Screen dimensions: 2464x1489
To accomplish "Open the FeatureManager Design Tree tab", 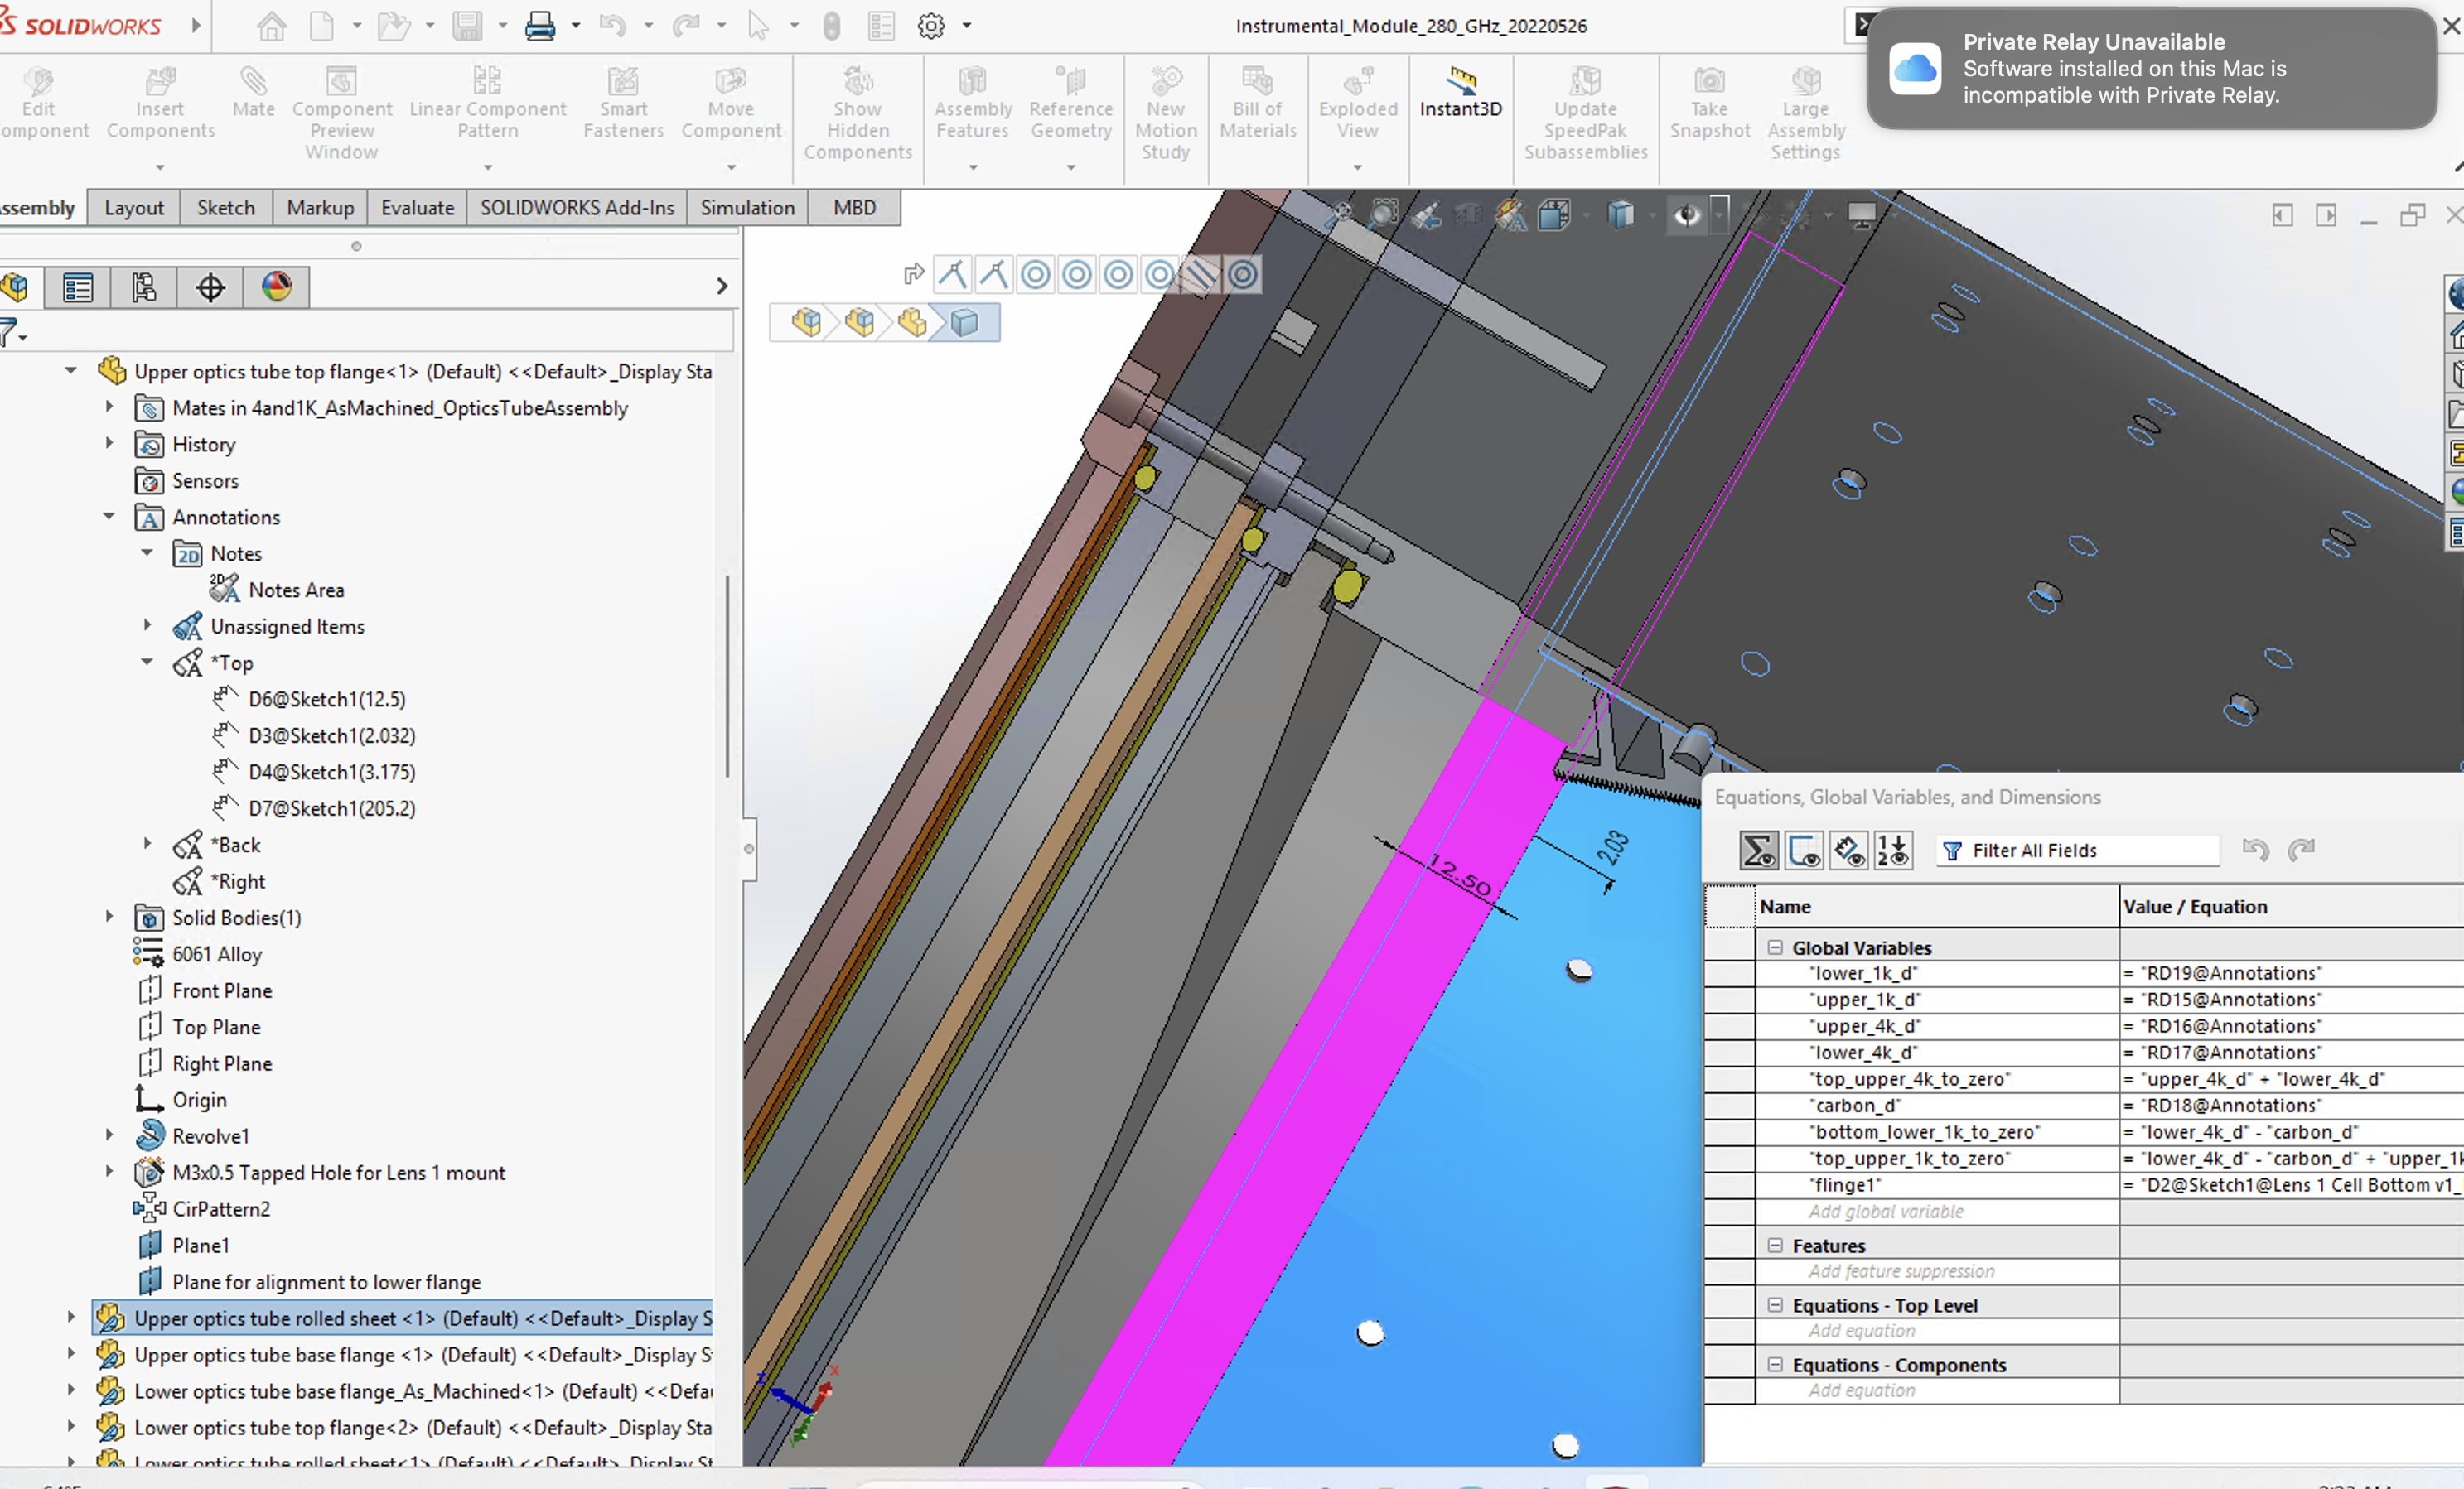I will pyautogui.click(x=15, y=288).
